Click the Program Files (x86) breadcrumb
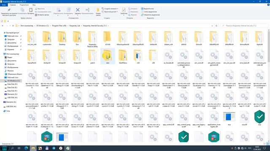Image resolution: width=270 pixels, height=151 pixels. coord(59,26)
